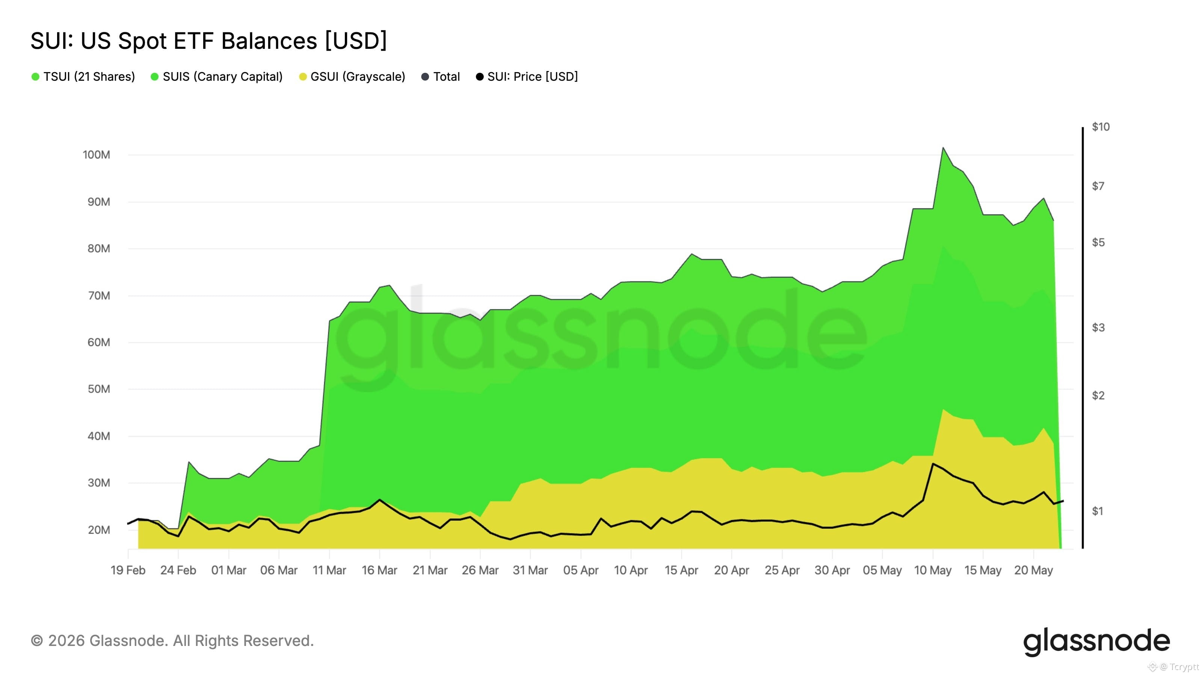This screenshot has width=1202, height=676.
Task: Click the black SUI Price legend dot
Action: 480,77
